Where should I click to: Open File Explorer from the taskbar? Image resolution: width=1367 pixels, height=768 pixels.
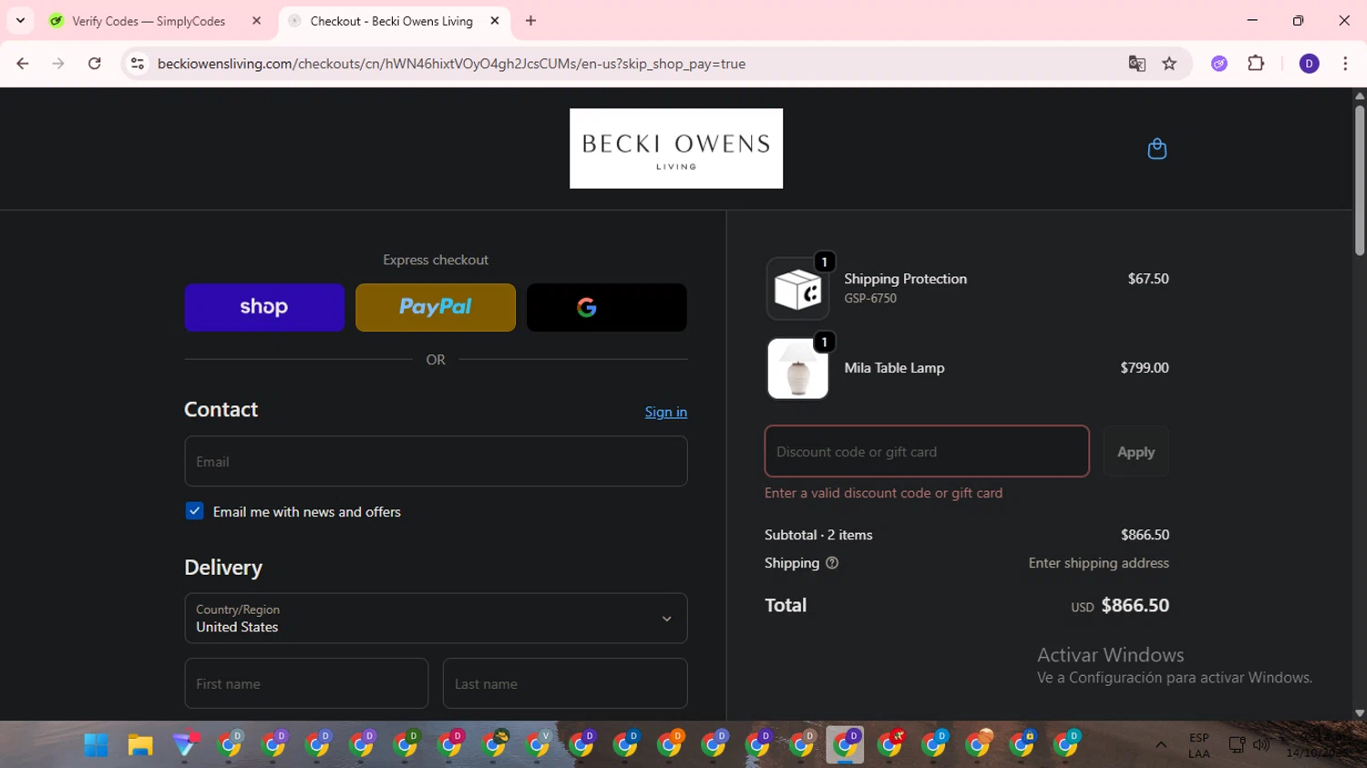click(x=140, y=745)
